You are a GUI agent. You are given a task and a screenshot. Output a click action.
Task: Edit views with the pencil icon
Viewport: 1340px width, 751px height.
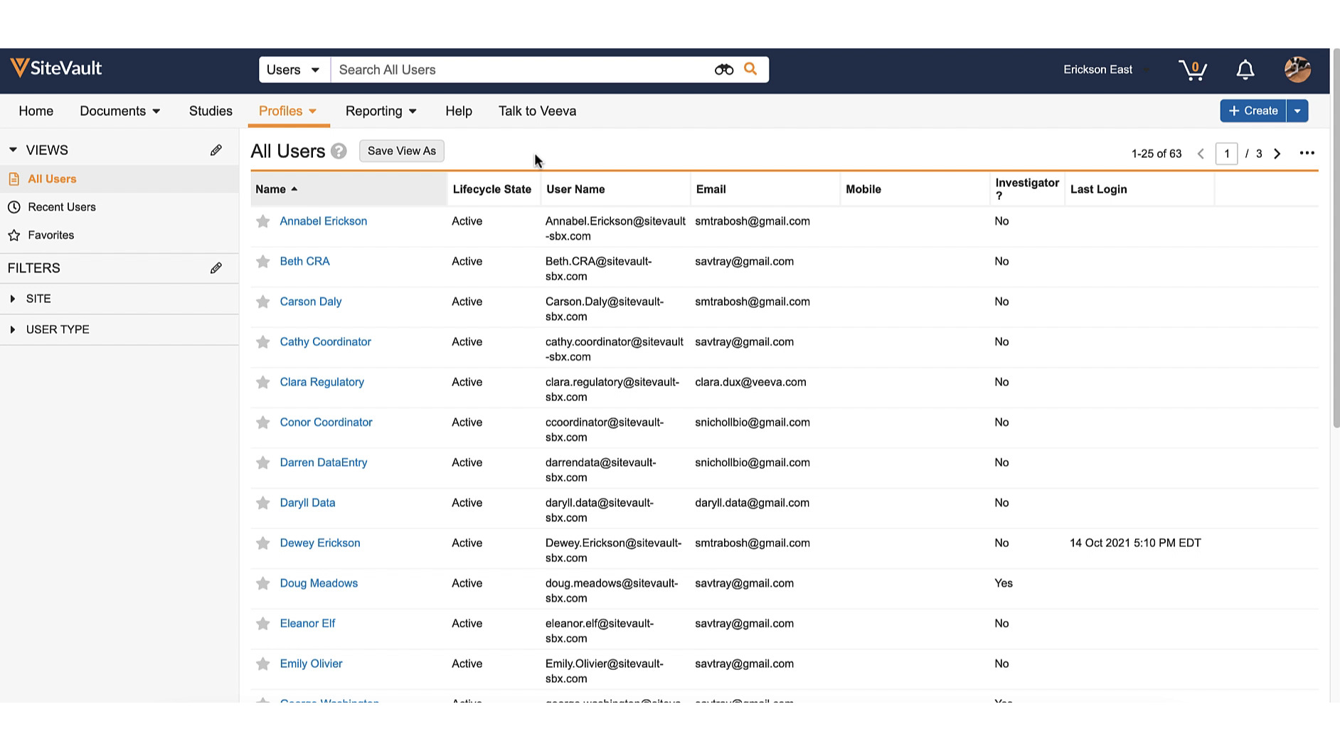(x=216, y=150)
